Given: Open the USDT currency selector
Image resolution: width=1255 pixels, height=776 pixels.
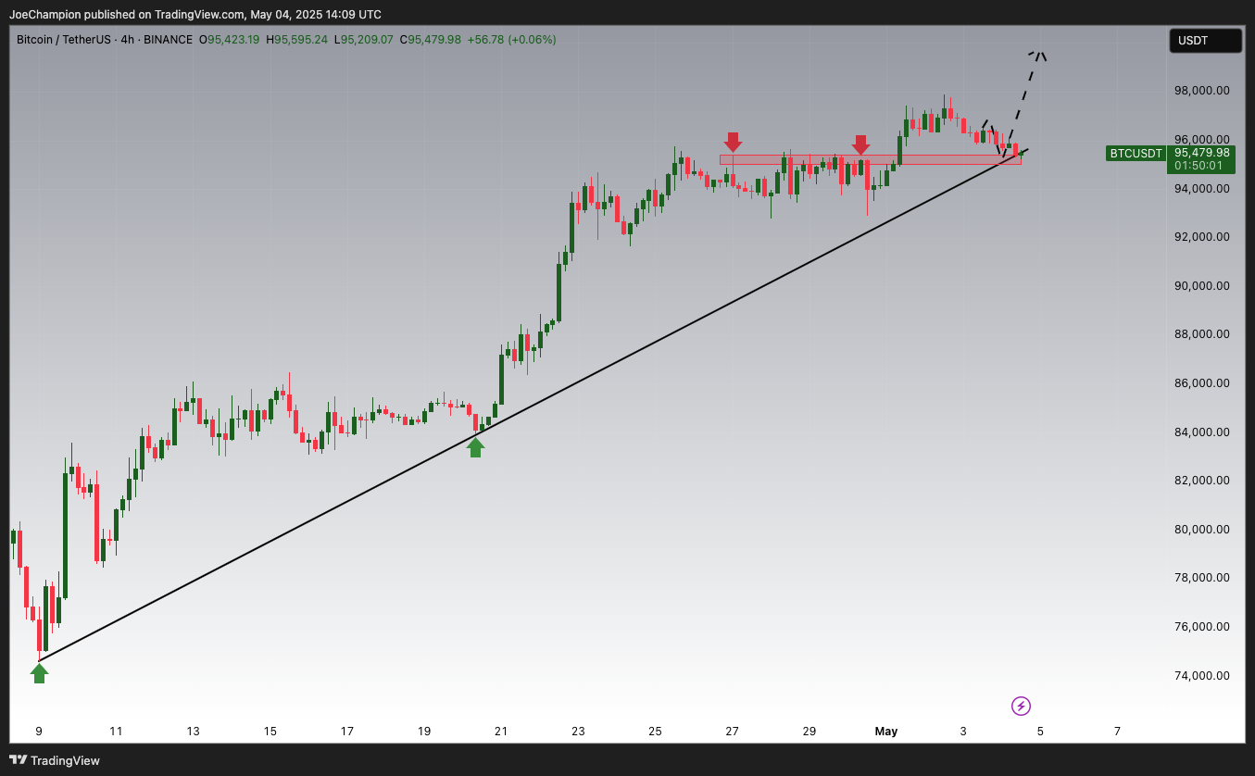Looking at the screenshot, I should click(1206, 41).
